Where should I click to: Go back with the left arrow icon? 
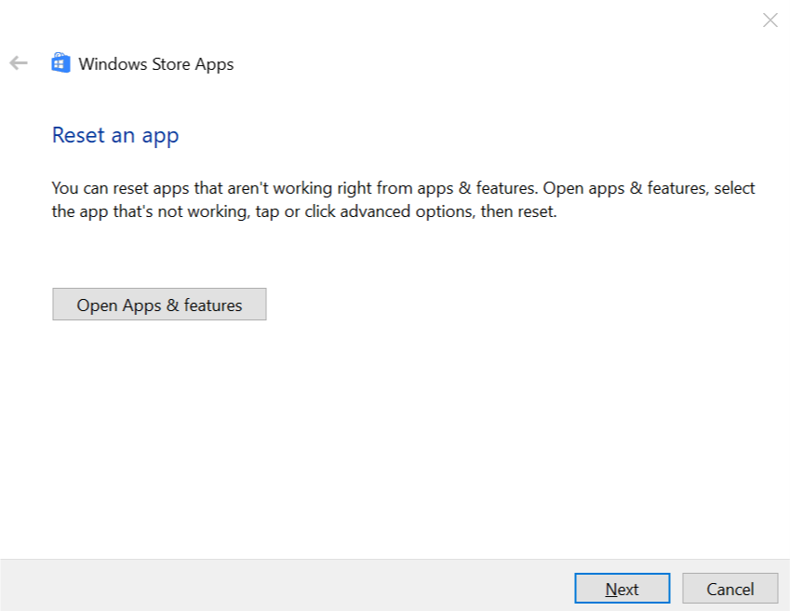[19, 63]
